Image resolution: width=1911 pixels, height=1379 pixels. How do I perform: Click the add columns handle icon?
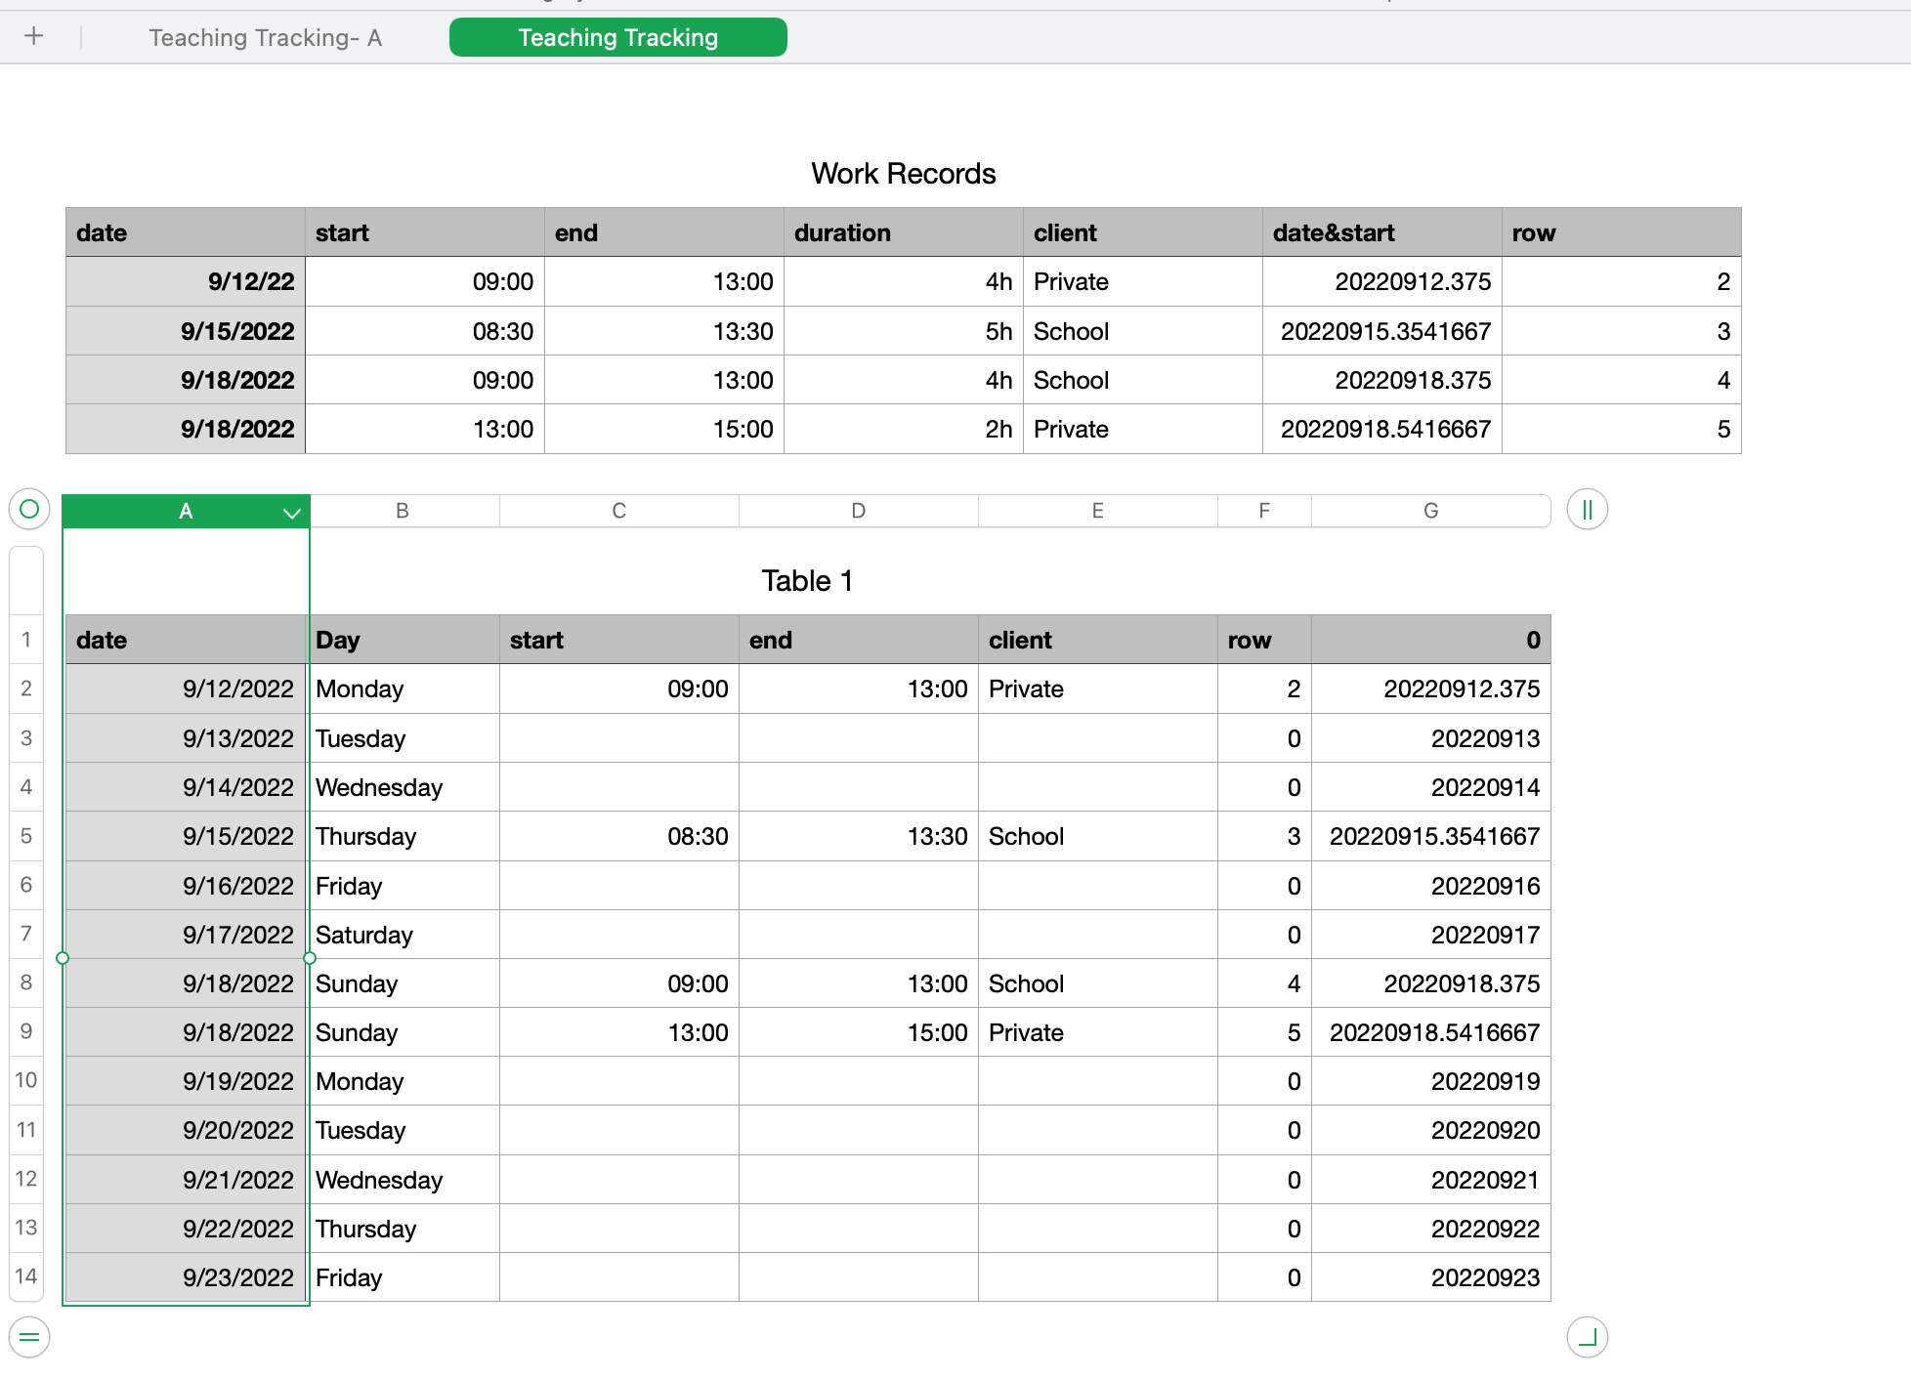click(x=1587, y=509)
